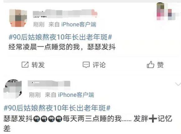Click 来自 iPhone客户端 source under second post

pyautogui.click(x=69, y=95)
